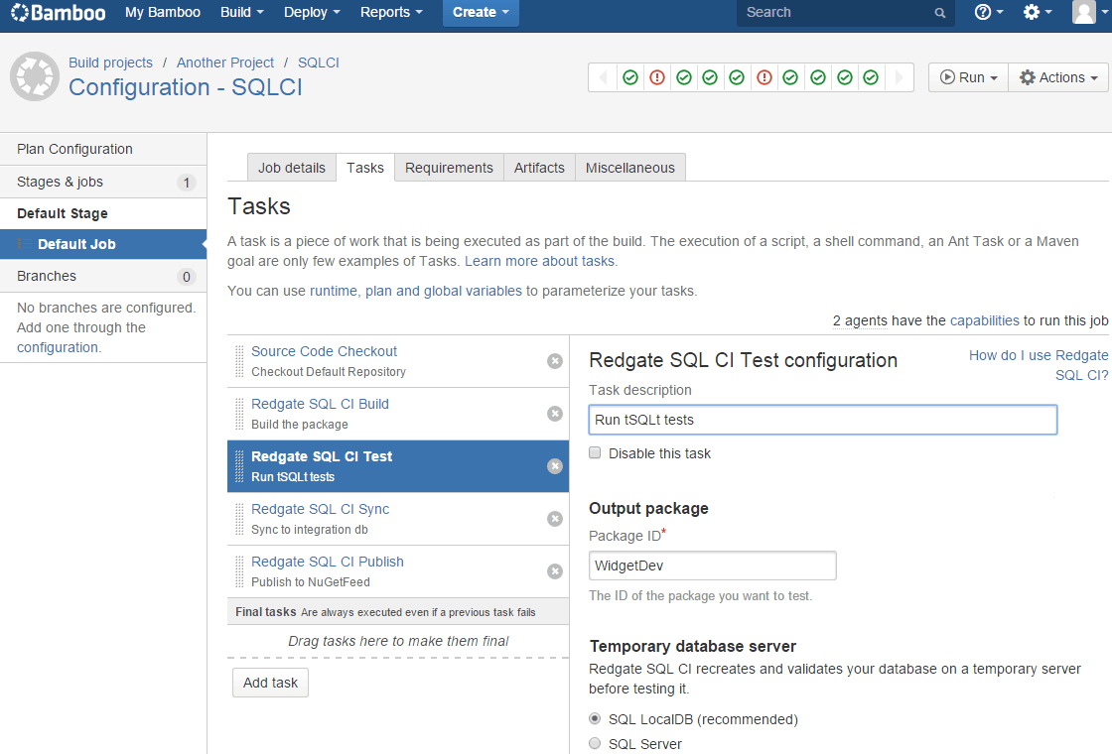Follow the Learn more about tasks link
The height and width of the screenshot is (754, 1112).
pyautogui.click(x=540, y=261)
